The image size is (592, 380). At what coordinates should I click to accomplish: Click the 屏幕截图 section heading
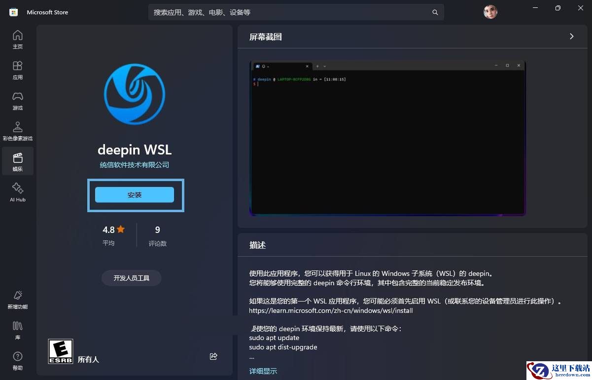(266, 37)
